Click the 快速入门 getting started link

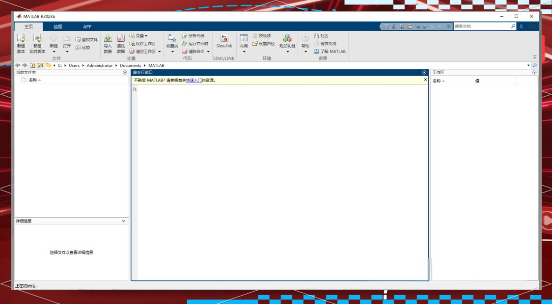coord(193,80)
